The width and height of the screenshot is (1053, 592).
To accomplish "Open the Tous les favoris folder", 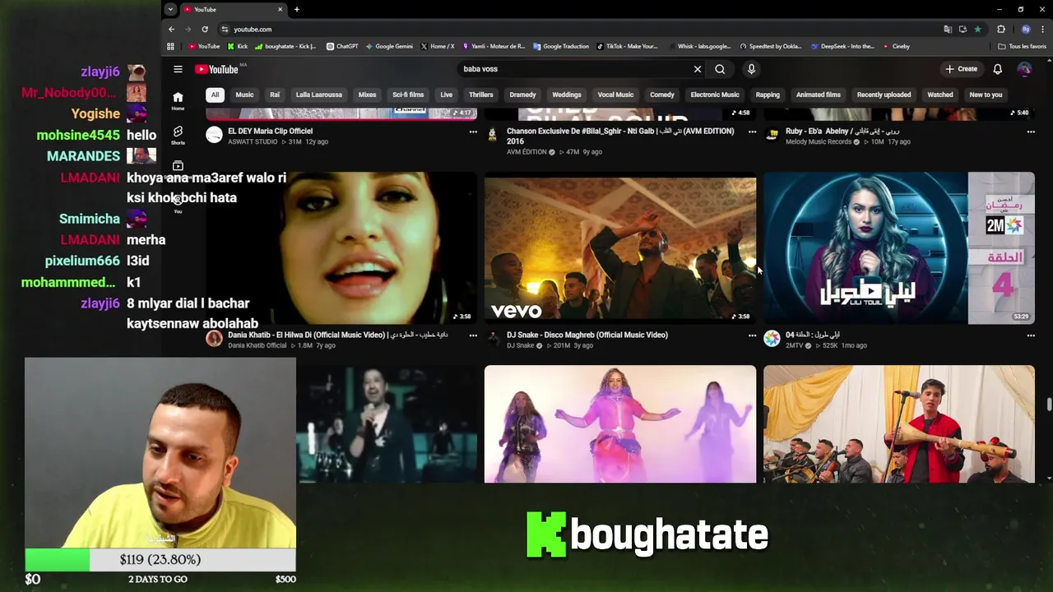I will [x=1023, y=46].
